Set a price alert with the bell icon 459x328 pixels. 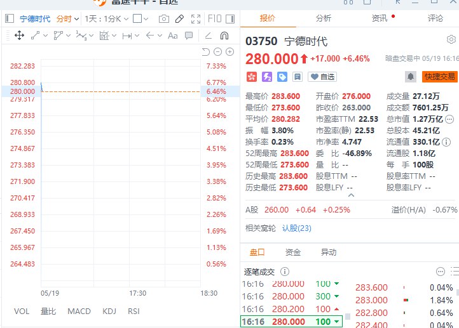411,77
